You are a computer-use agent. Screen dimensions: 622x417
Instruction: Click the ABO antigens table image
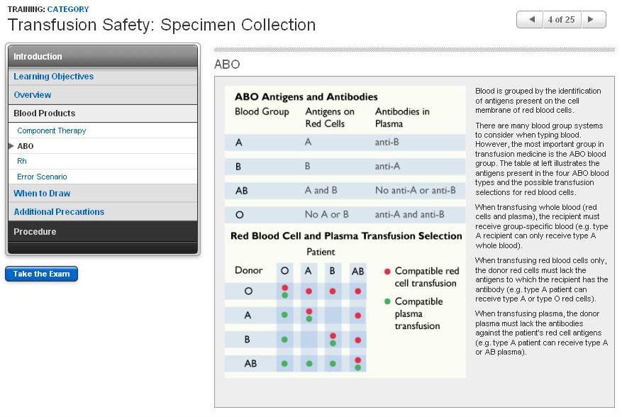[x=345, y=232]
